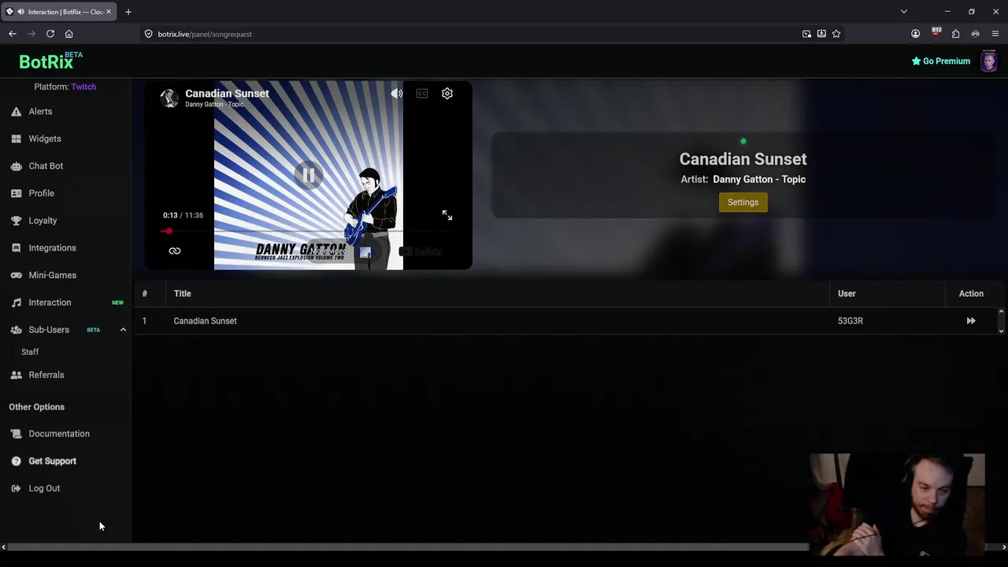1008x567 pixels.
Task: Open the YouTube logo link in the player
Action: (x=421, y=252)
